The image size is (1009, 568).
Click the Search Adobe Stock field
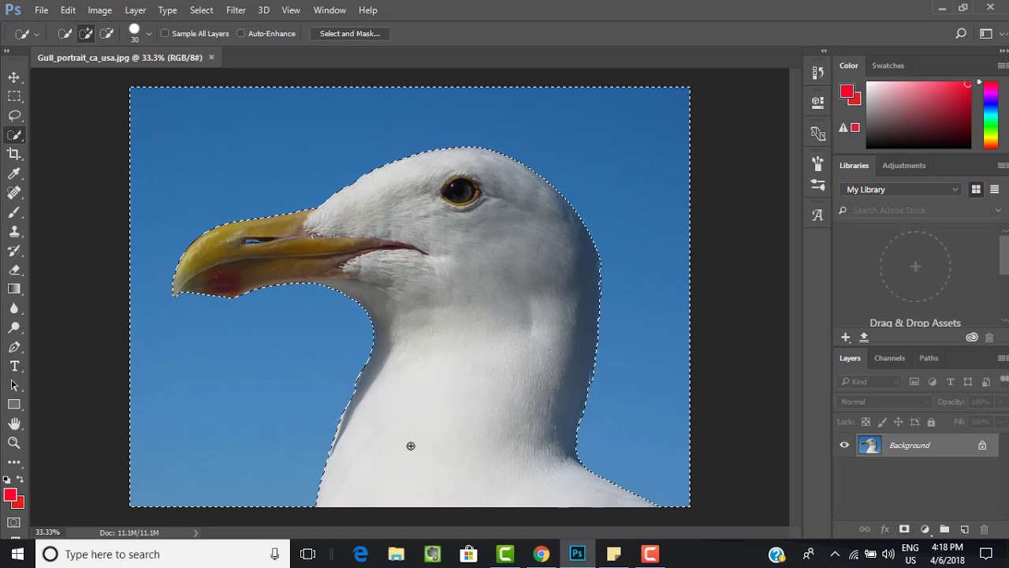(920, 211)
